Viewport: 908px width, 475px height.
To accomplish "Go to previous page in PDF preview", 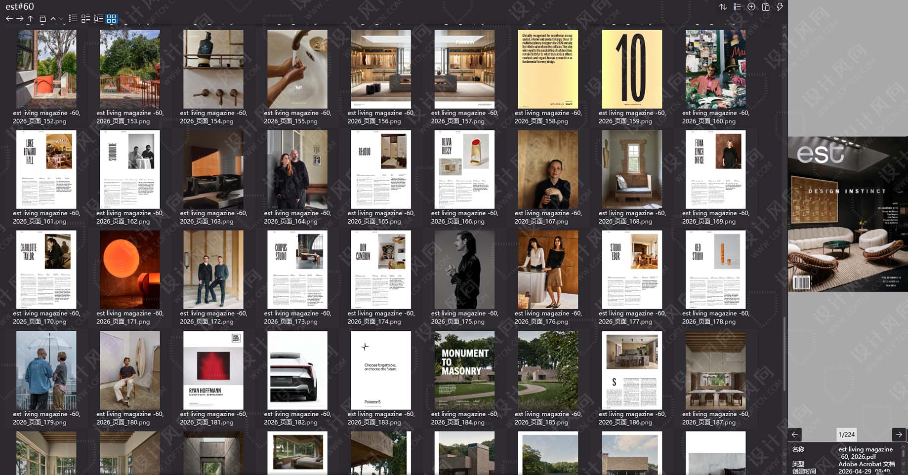I will [x=794, y=435].
